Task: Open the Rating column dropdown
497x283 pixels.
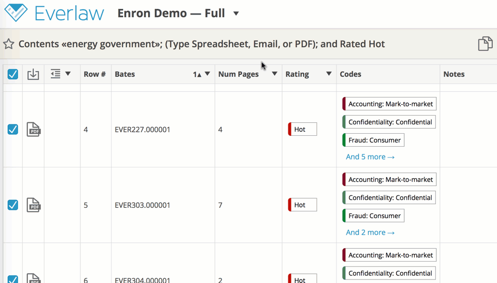Action: 329,74
